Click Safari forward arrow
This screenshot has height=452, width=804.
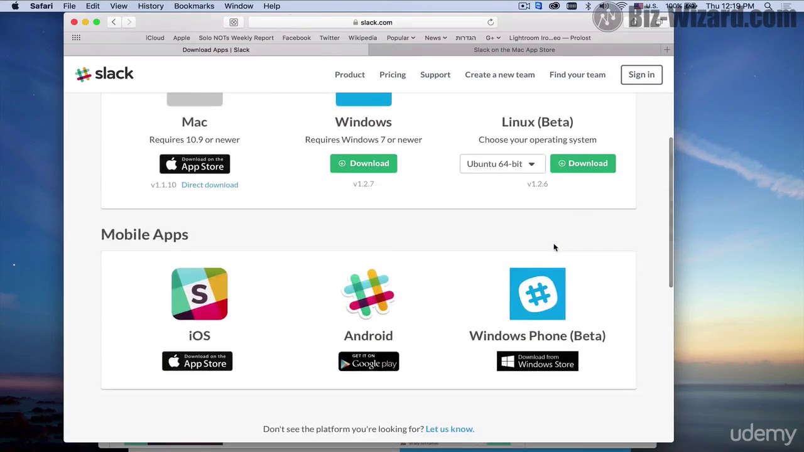(129, 22)
